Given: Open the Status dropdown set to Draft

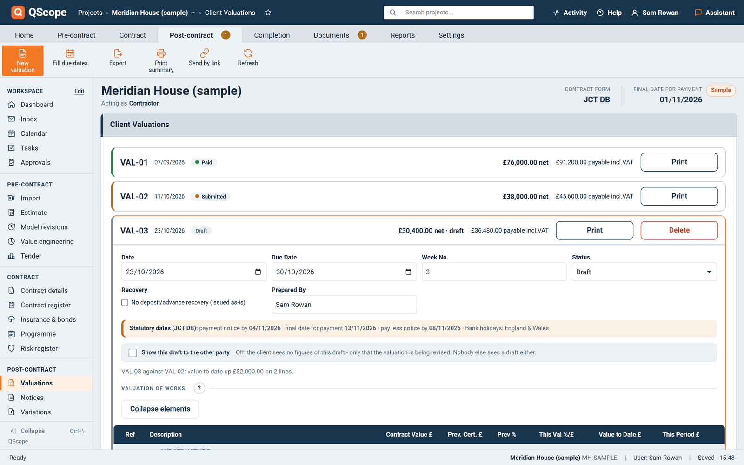Looking at the screenshot, I should [644, 272].
